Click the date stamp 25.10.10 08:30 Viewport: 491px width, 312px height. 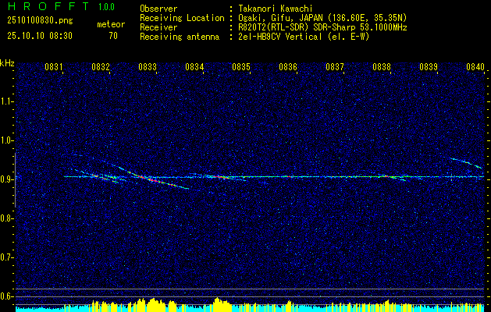pyautogui.click(x=40, y=36)
